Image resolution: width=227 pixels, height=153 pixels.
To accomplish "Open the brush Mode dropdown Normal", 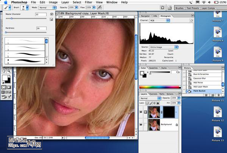I will point(47,8).
